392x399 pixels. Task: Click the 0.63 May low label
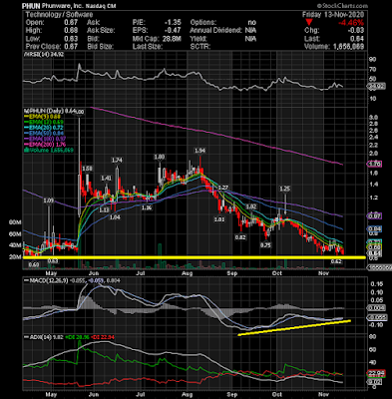(x=53, y=261)
